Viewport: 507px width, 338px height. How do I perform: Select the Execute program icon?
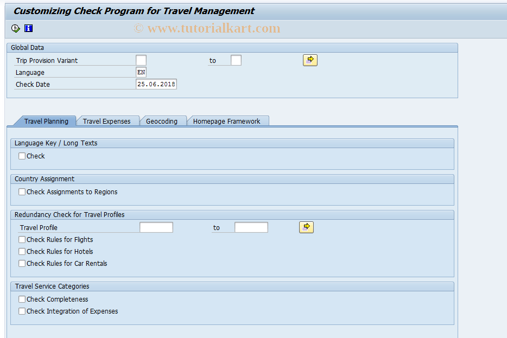pos(15,28)
